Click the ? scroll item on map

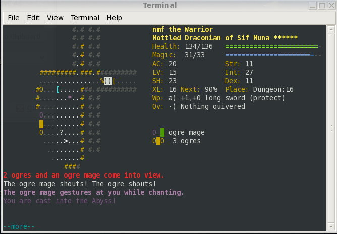coord(62,132)
